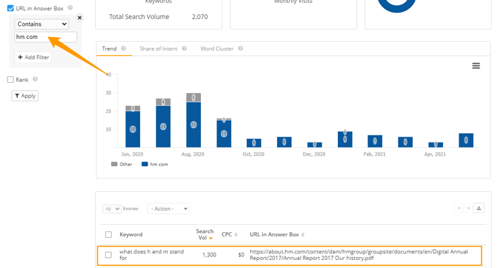The width and height of the screenshot is (497, 268).
Task: Go to previous page of table results
Action: pyautogui.click(x=459, y=208)
